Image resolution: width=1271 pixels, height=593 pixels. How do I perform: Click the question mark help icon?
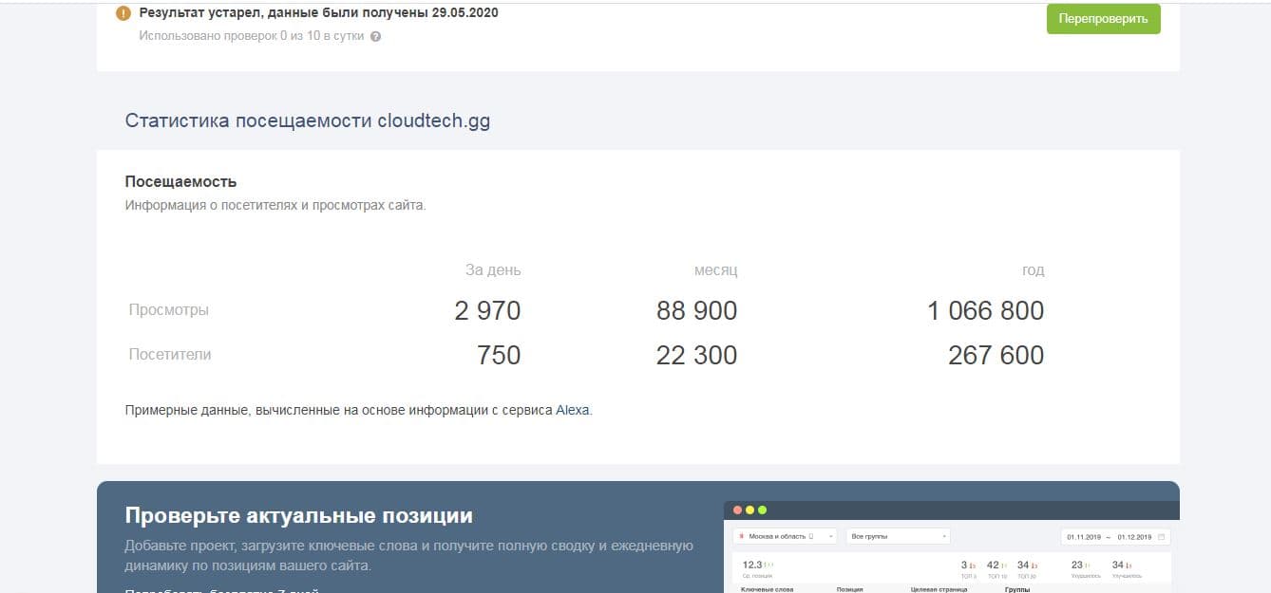click(376, 37)
